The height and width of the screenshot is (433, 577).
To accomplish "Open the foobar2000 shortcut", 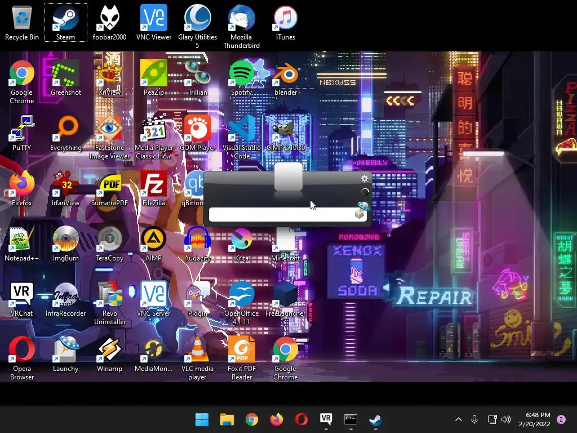I will click(x=110, y=23).
